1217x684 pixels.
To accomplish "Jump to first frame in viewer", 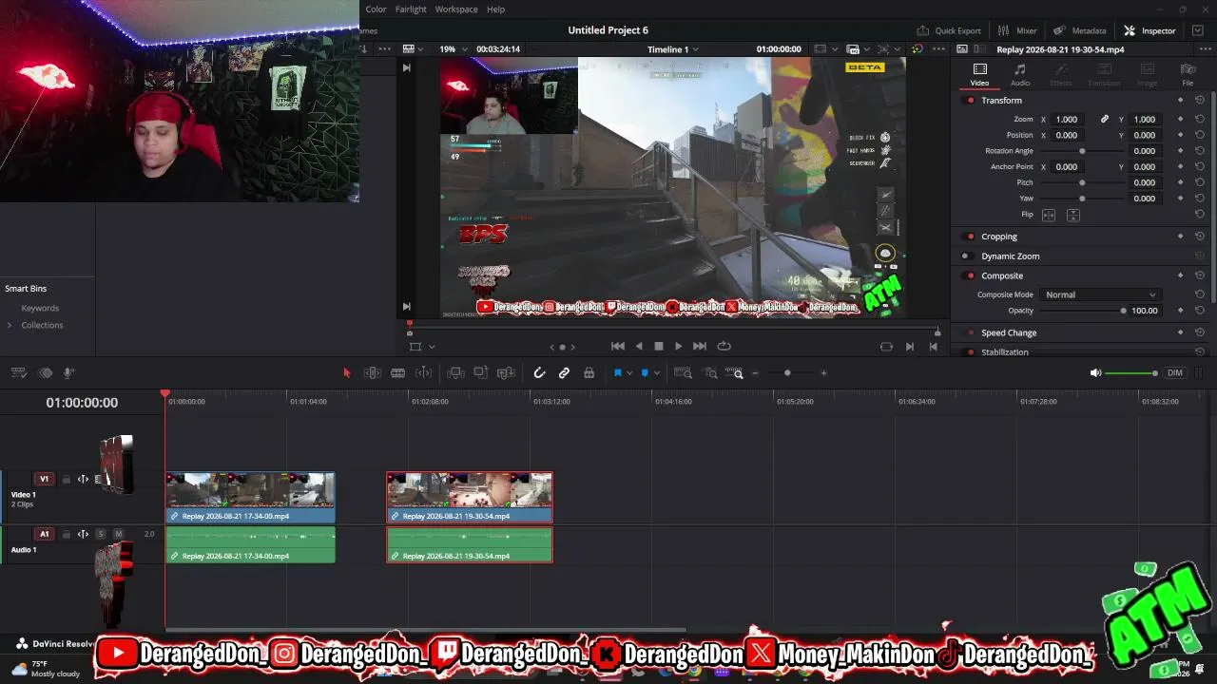I will tap(618, 347).
